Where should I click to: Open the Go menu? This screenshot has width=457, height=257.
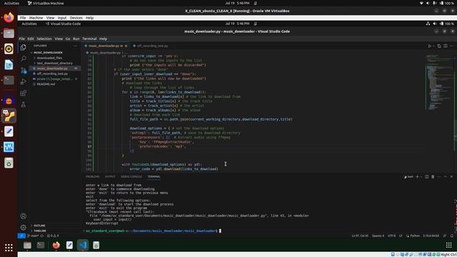coord(68,39)
